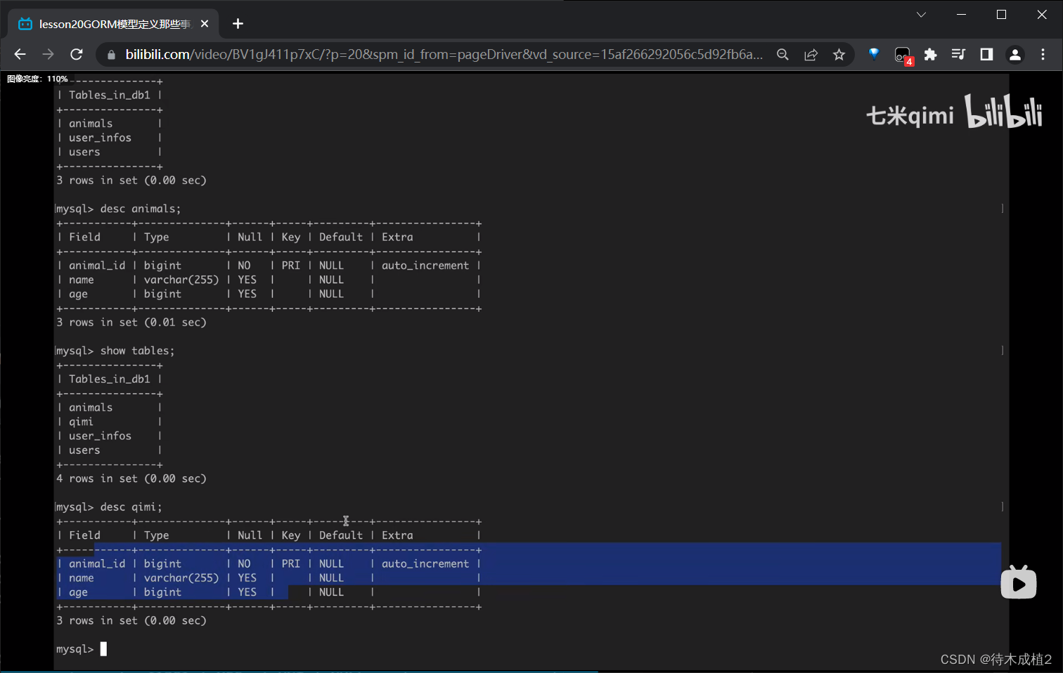Open the Chrome profile avatar
Viewport: 1063px width, 673px height.
click(1014, 54)
